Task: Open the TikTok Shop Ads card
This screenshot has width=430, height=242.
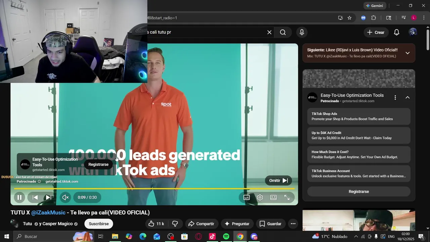Action: point(359,116)
